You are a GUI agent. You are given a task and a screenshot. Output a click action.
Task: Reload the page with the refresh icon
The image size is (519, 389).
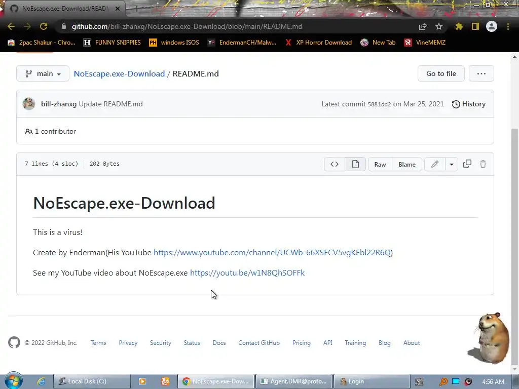point(44,26)
